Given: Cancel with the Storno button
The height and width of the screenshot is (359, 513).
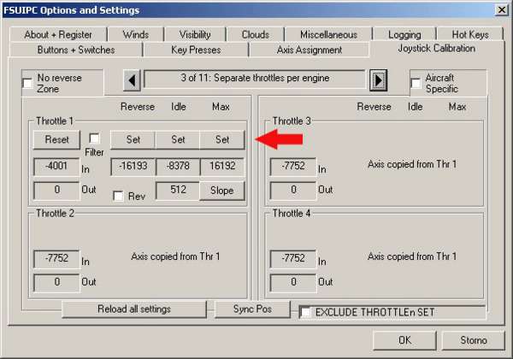Looking at the screenshot, I should [474, 340].
